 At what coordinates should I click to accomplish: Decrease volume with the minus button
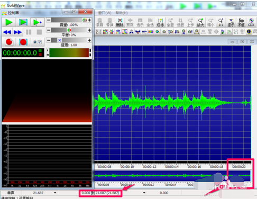pyautogui.click(x=49, y=20)
